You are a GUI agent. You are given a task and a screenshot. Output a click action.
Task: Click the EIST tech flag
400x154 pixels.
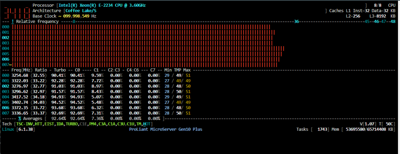49,124
